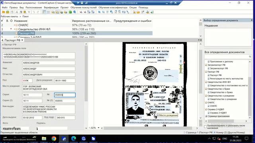Select 'Загранпаспорт РФ' child definition
Screen dimensions: 255x143
click(x=219, y=68)
